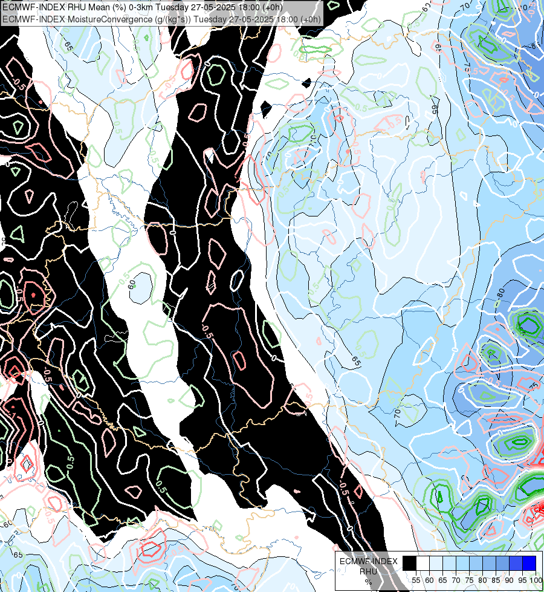
Task: Click the RHU Mean 0-3km title line
Action: (142, 7)
